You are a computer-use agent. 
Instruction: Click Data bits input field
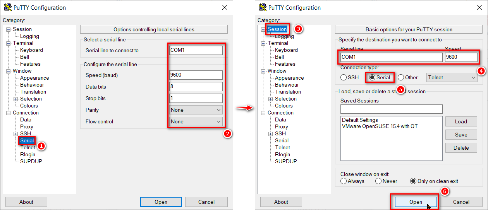196,87
